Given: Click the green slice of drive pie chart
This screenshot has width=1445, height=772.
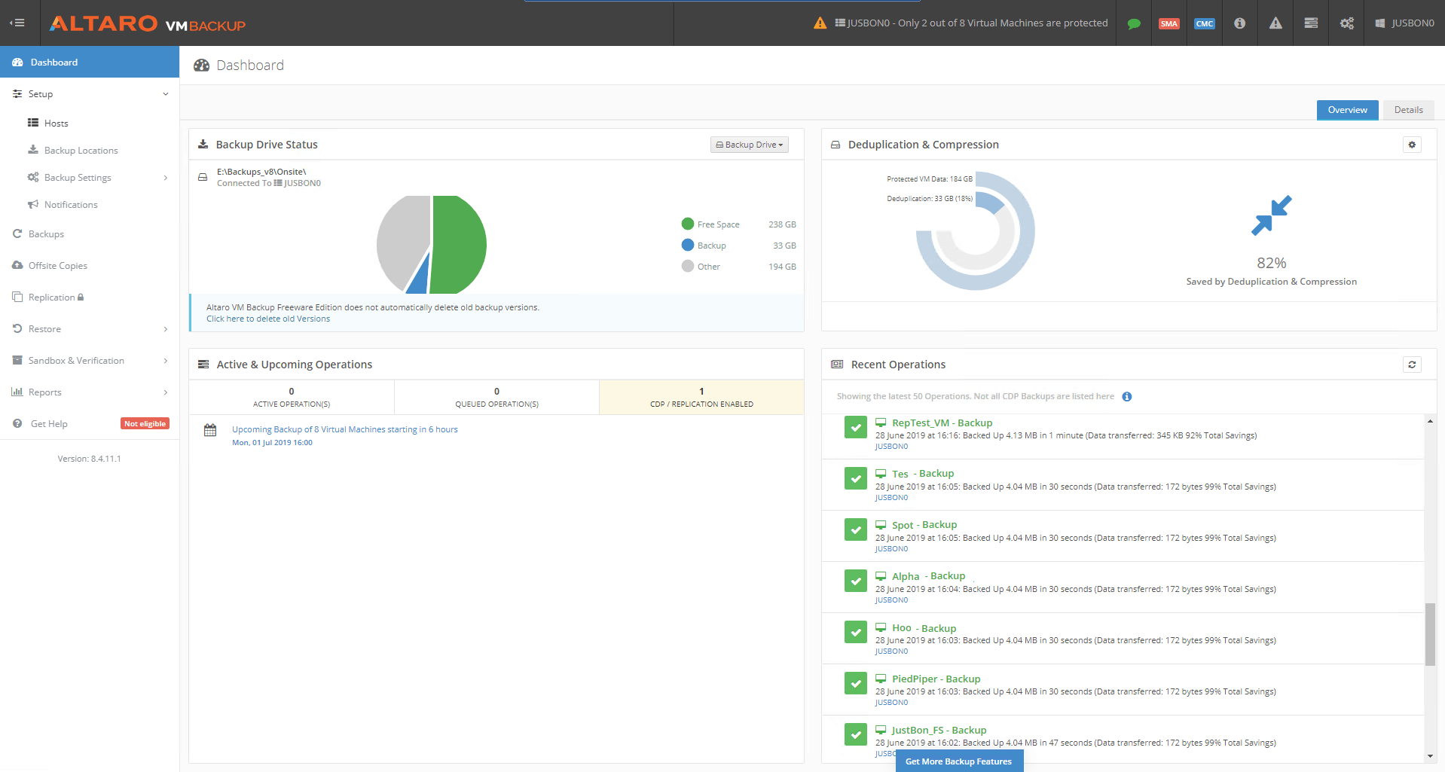Looking at the screenshot, I should click(x=458, y=245).
